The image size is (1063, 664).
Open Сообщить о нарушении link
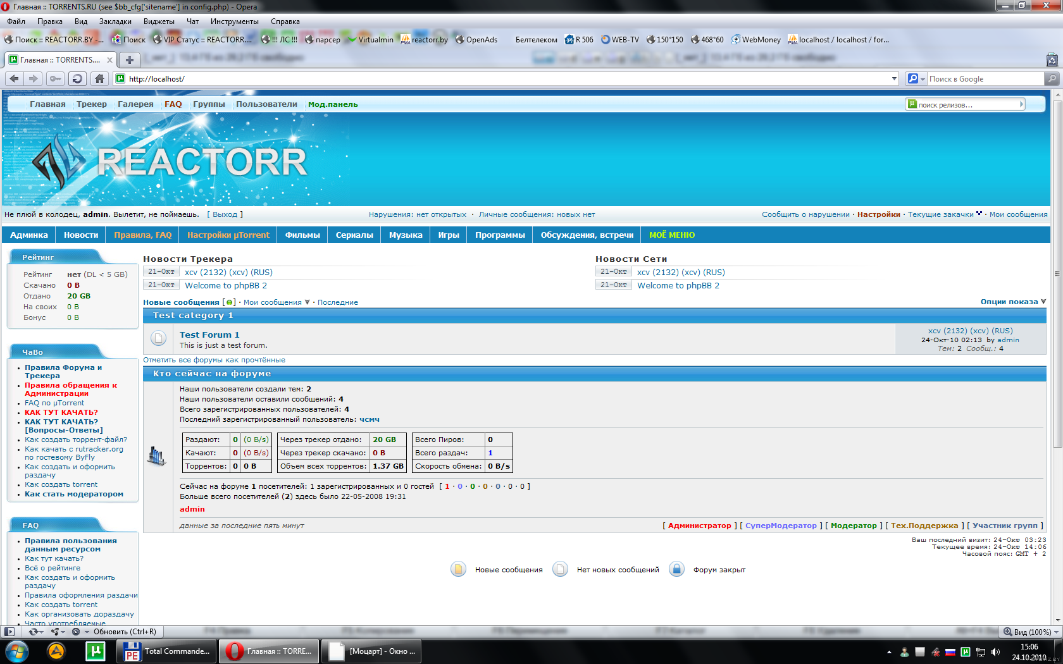(x=805, y=214)
